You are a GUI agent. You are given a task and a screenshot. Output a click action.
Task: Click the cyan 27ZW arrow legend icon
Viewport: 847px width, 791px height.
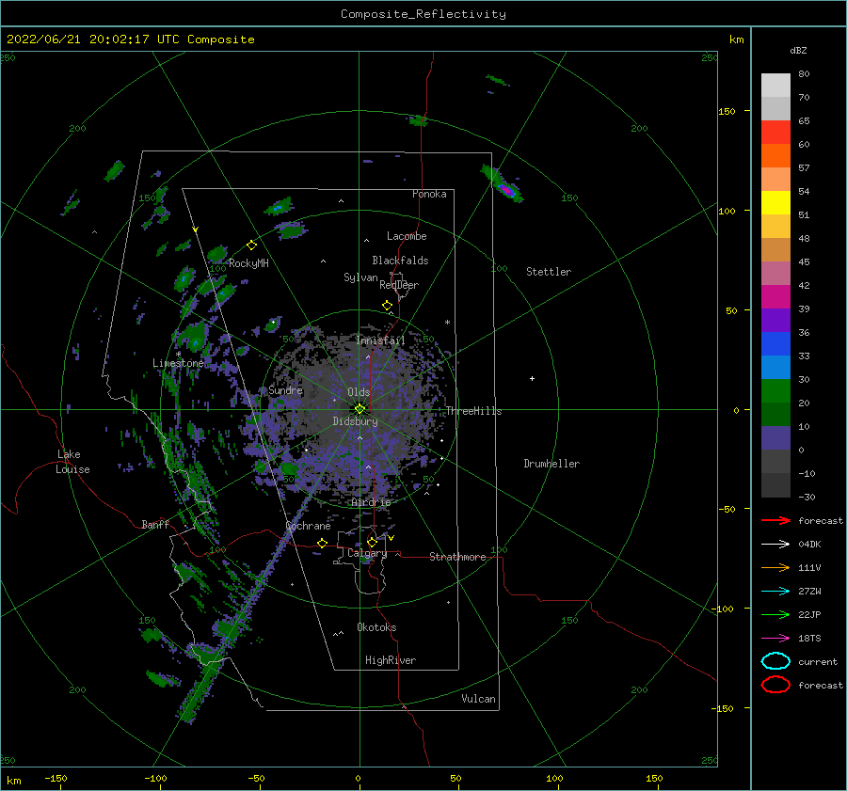tap(775, 592)
